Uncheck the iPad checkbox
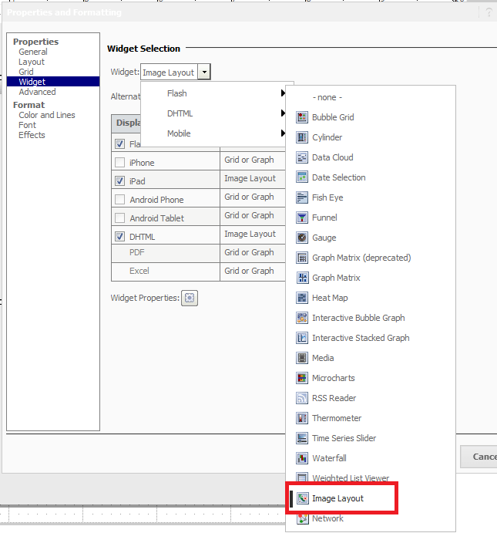This screenshot has width=497, height=533. 119,180
